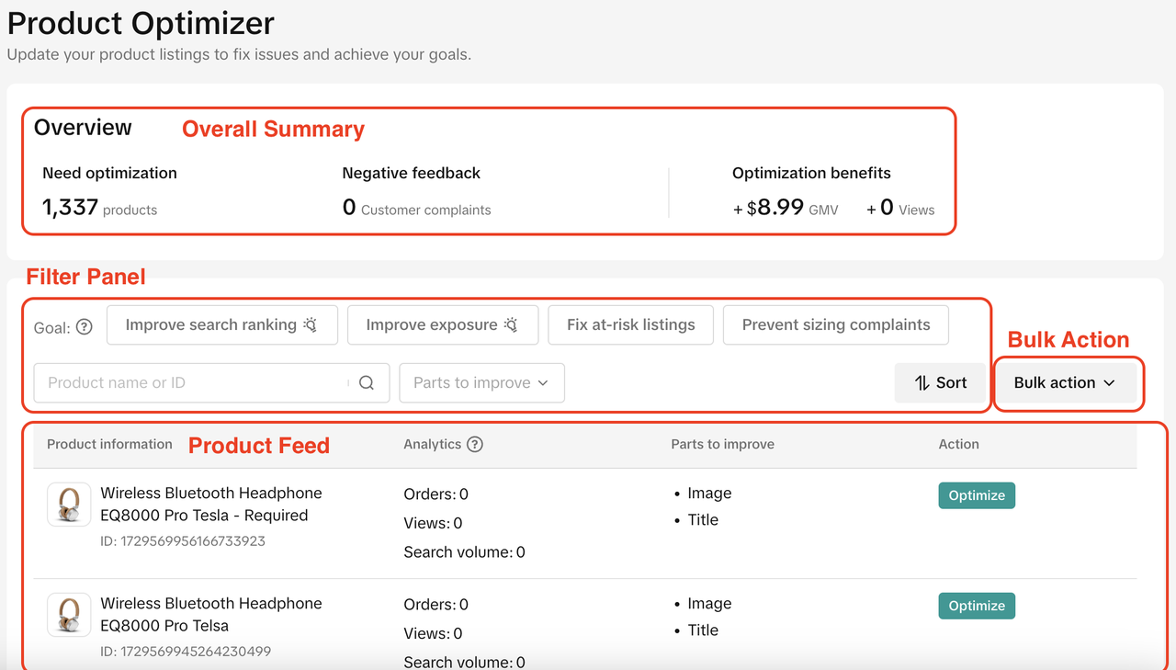The height and width of the screenshot is (670, 1176).
Task: Open the Analytics column help icon
Action: pos(475,445)
